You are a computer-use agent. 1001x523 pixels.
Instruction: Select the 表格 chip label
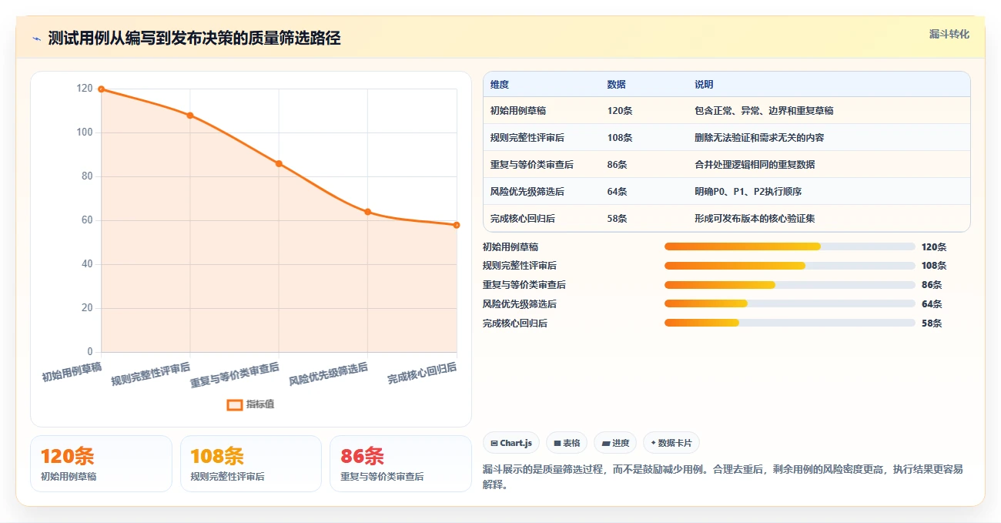[571, 443]
